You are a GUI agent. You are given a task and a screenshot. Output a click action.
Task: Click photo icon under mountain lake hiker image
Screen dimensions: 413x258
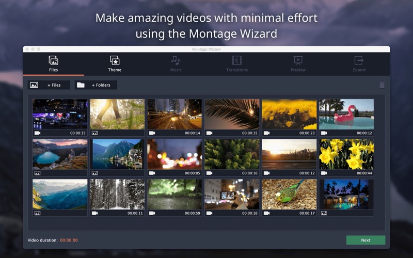pyautogui.click(x=37, y=173)
